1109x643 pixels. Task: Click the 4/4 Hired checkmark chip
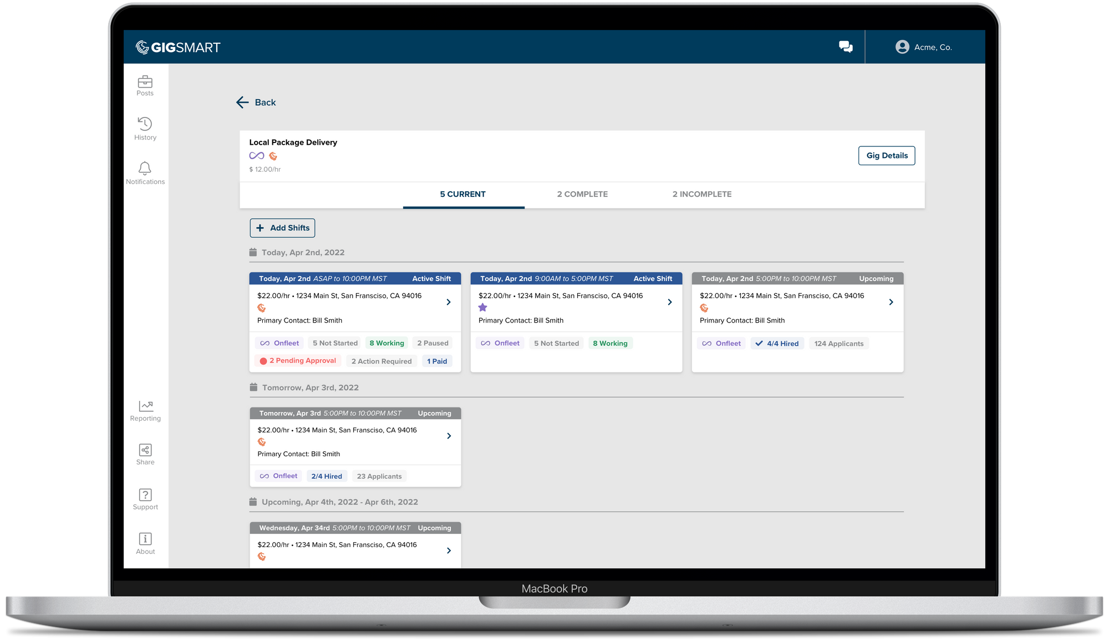[777, 344]
